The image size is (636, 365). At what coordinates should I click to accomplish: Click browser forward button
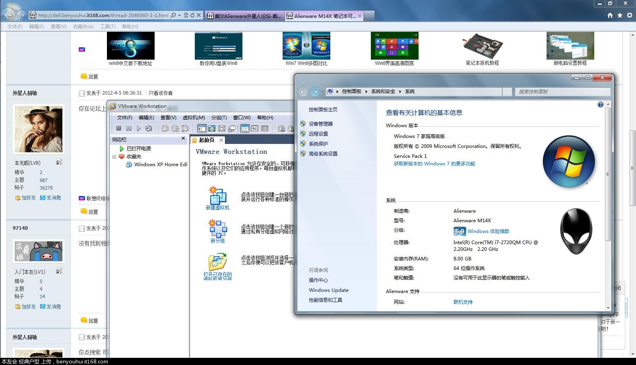pos(22,15)
